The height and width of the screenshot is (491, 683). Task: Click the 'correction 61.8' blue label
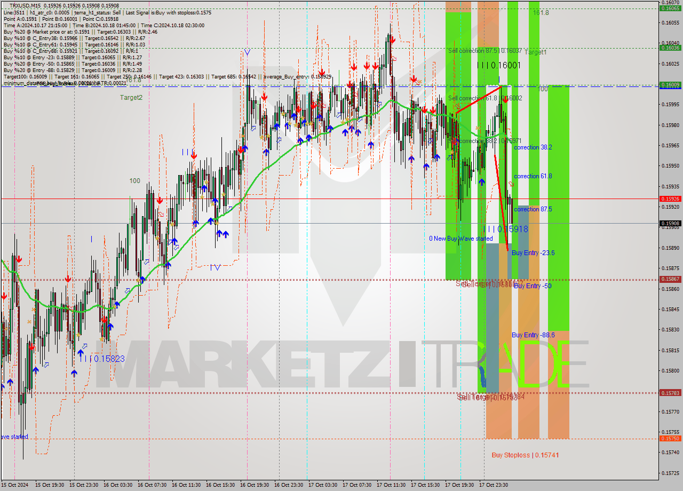533,176
